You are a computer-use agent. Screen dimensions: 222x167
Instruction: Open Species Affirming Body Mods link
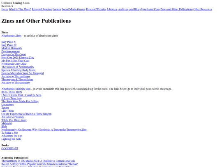18,70
